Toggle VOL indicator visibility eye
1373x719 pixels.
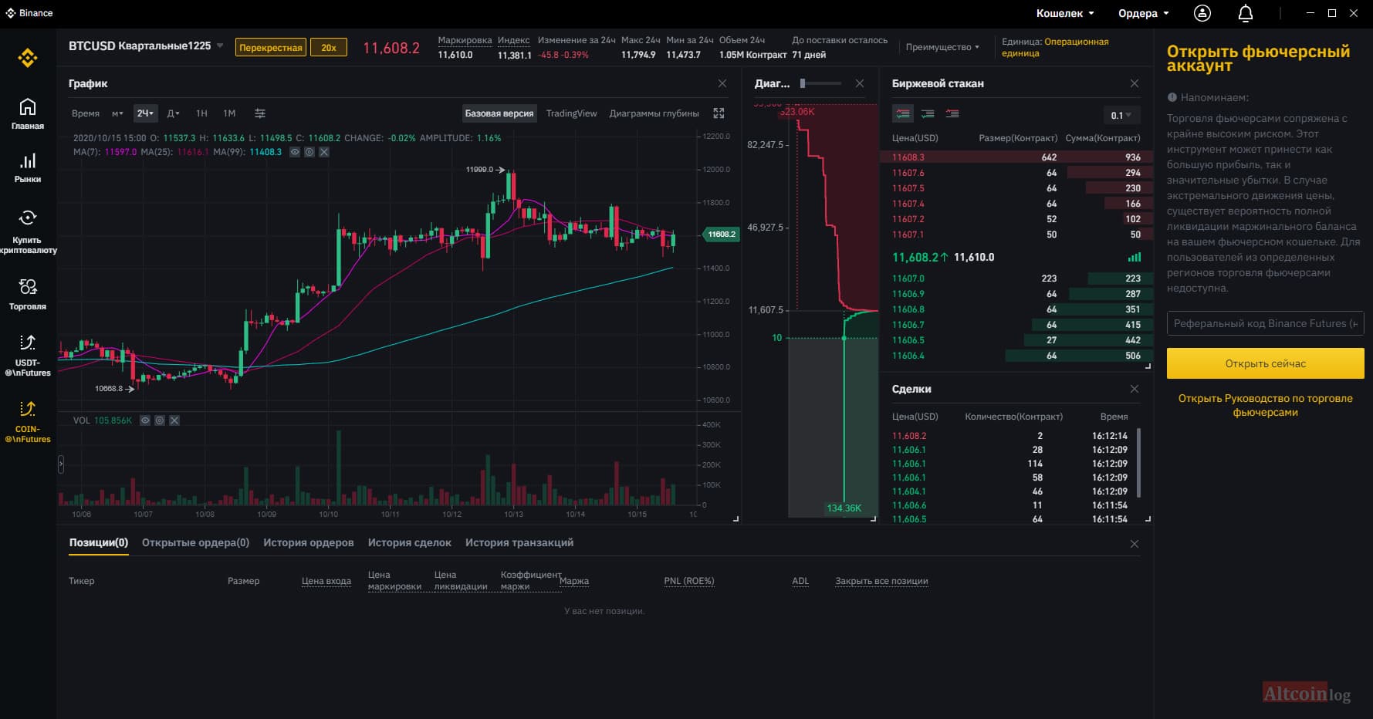click(145, 420)
